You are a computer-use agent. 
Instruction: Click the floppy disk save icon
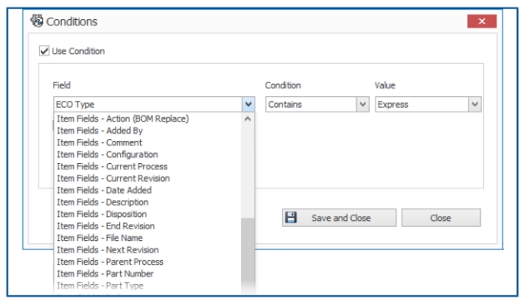tap(291, 218)
